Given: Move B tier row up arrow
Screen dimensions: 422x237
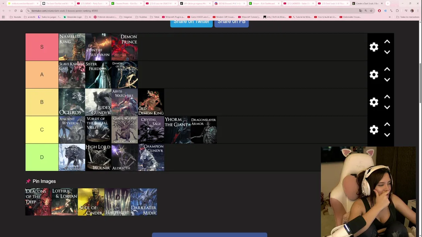Looking at the screenshot, I should [x=387, y=97].
